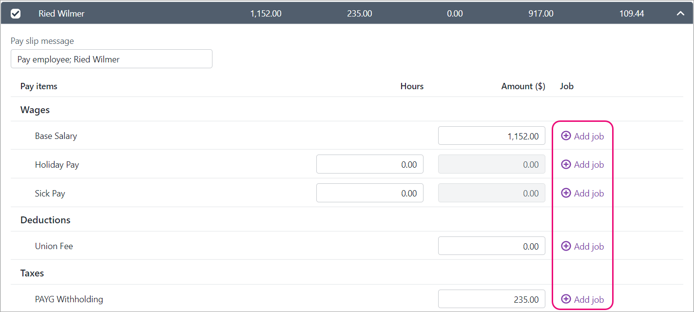Screen dimensions: 694x312
Task: Select the Holiday Pay hours field
Action: [x=369, y=165]
